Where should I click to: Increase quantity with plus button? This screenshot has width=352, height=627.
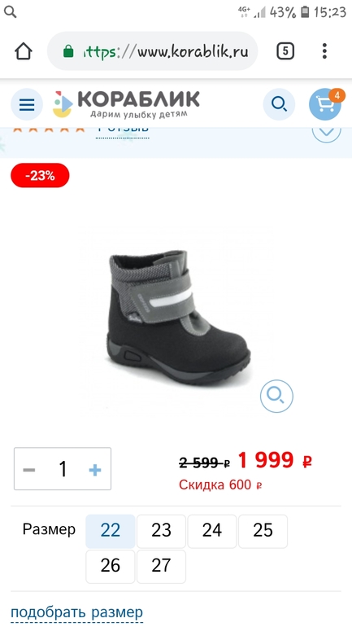pyautogui.click(x=95, y=470)
